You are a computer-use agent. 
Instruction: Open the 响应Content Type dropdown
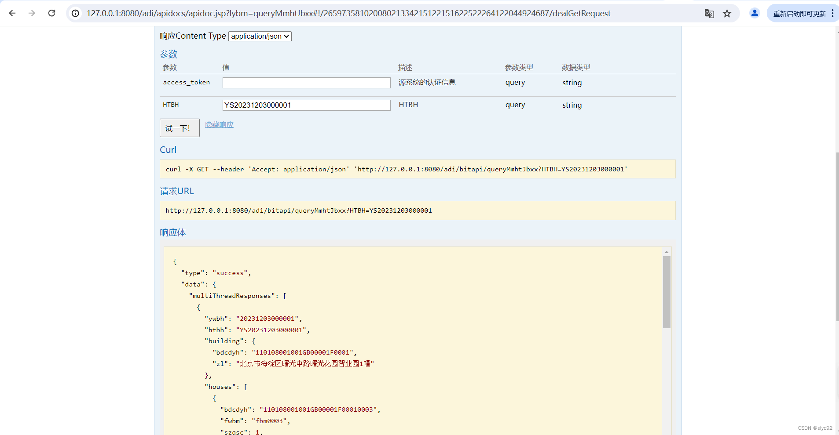click(x=260, y=36)
